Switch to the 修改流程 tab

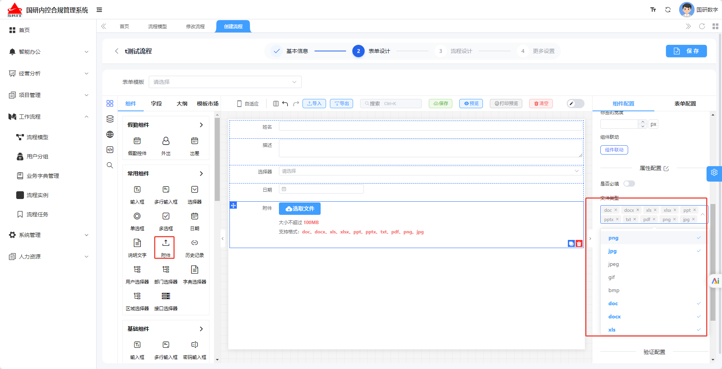point(195,26)
